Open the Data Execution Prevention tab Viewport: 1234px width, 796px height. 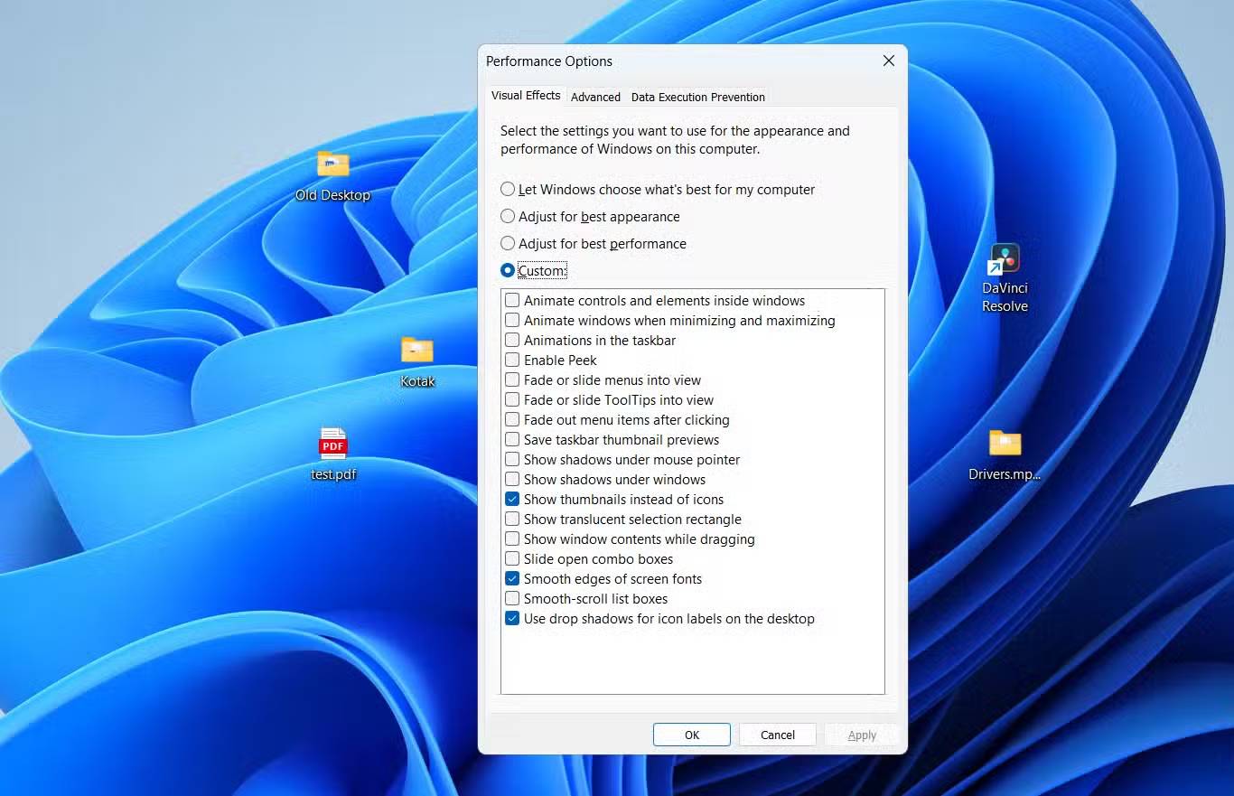697,96
